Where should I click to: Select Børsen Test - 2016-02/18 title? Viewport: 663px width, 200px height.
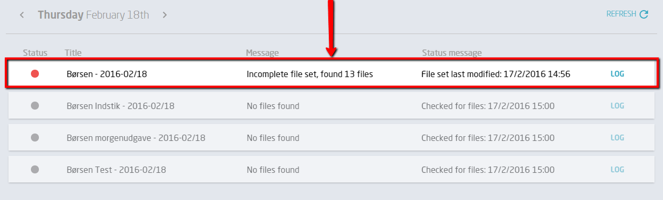(116, 170)
